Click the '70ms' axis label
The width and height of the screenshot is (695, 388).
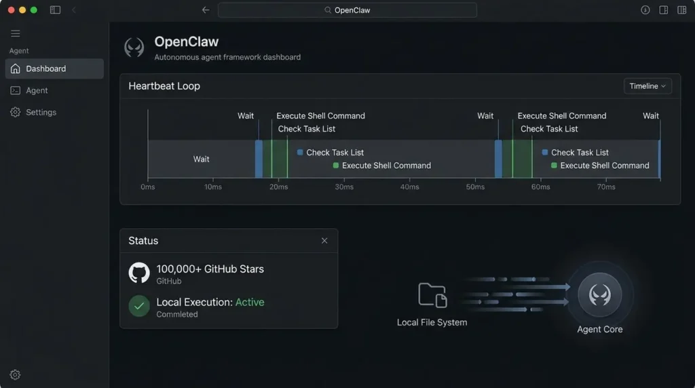click(606, 187)
